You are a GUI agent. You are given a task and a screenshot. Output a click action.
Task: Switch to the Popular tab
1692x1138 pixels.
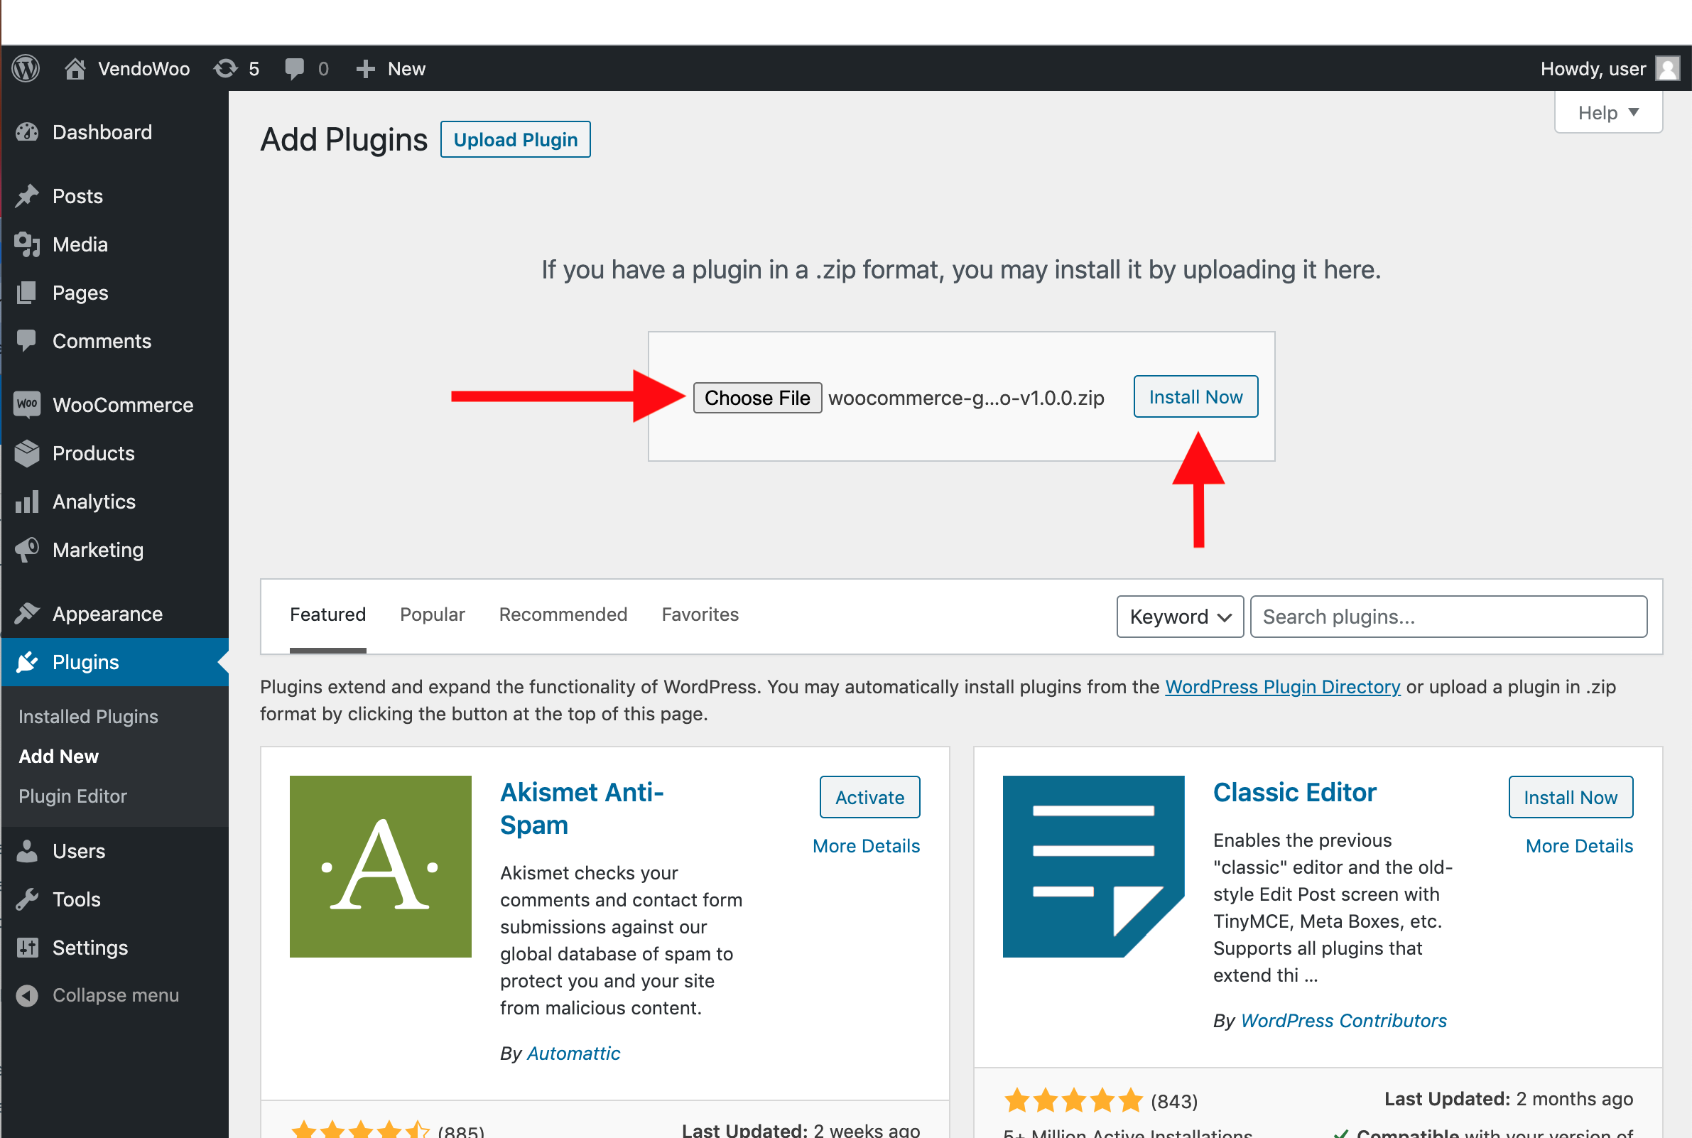(432, 614)
